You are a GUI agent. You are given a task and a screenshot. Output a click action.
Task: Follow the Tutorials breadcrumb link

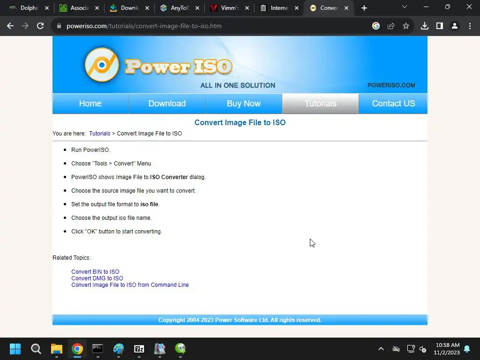[100, 134]
